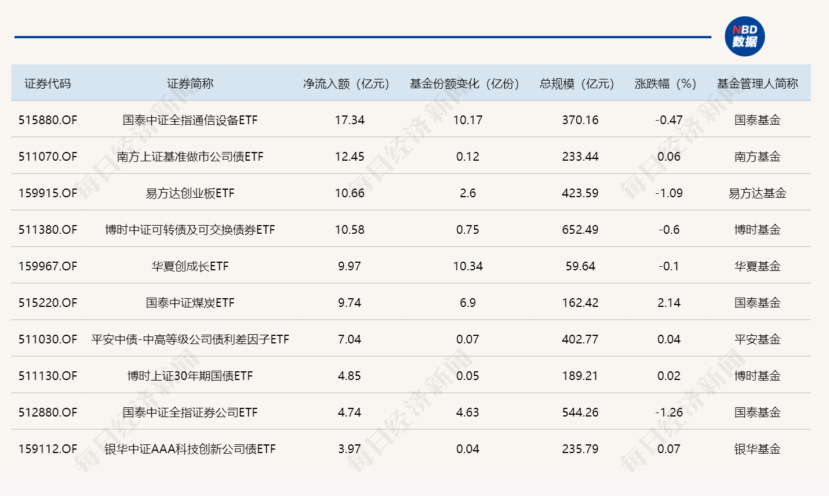
Task: Select security code 511030.OF
Action: pyautogui.click(x=48, y=339)
